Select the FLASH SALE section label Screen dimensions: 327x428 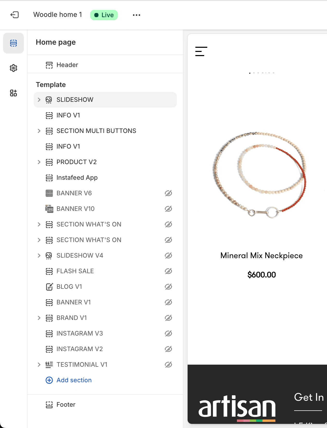point(75,271)
